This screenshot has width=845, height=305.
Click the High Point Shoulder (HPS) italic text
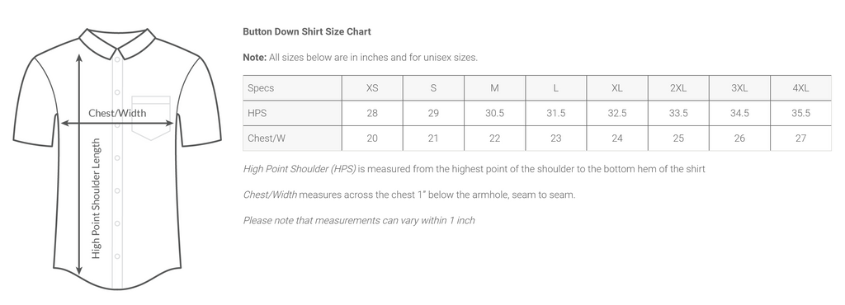pos(300,169)
